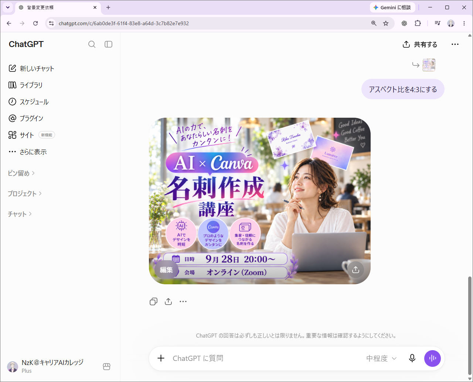The height and width of the screenshot is (382, 473).
Task: Open the 中程度 model dropdown
Action: pyautogui.click(x=381, y=358)
